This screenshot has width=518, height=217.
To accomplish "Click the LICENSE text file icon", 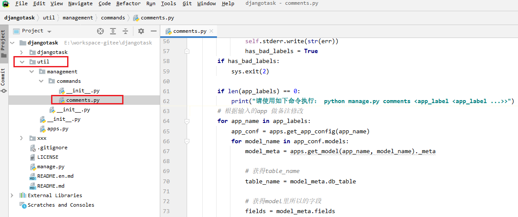I will coord(33,157).
